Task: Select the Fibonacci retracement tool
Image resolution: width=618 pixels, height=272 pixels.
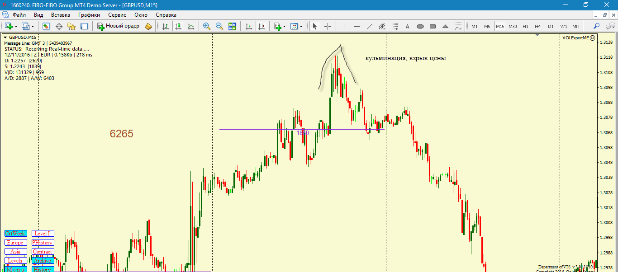Action: click(395, 26)
